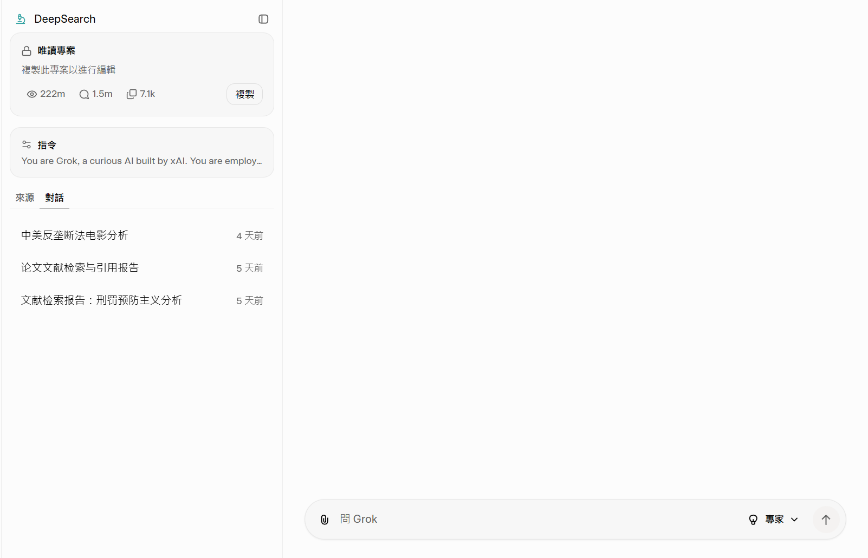The image size is (868, 558).
Task: Switch to the 來源 tab
Action: click(x=25, y=198)
